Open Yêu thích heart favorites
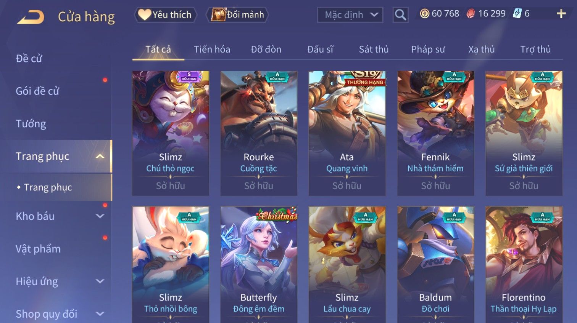The width and height of the screenshot is (577, 323). click(x=165, y=15)
